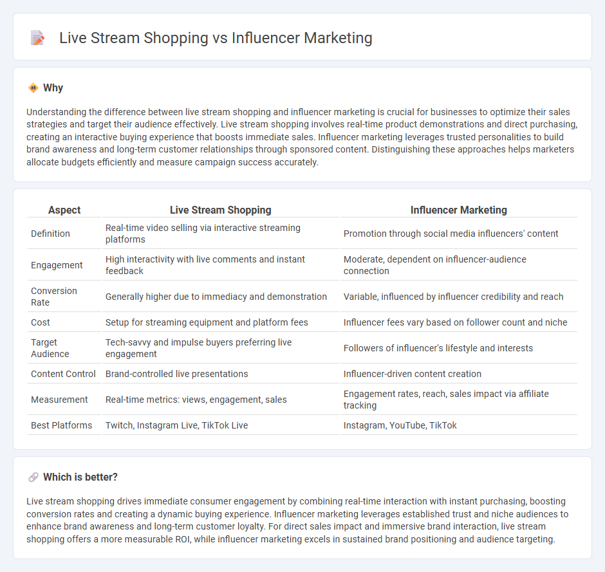Click cell Tech-savvy and impulse buyers preferring live engagement
This screenshot has height=572, width=605.
tap(221, 348)
